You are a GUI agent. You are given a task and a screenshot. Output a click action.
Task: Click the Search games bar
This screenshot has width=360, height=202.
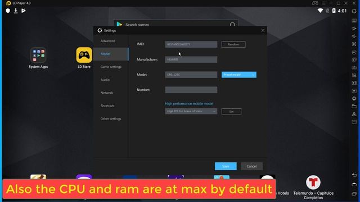point(175,24)
